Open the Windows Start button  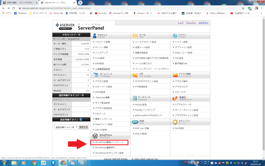click(x=4, y=163)
